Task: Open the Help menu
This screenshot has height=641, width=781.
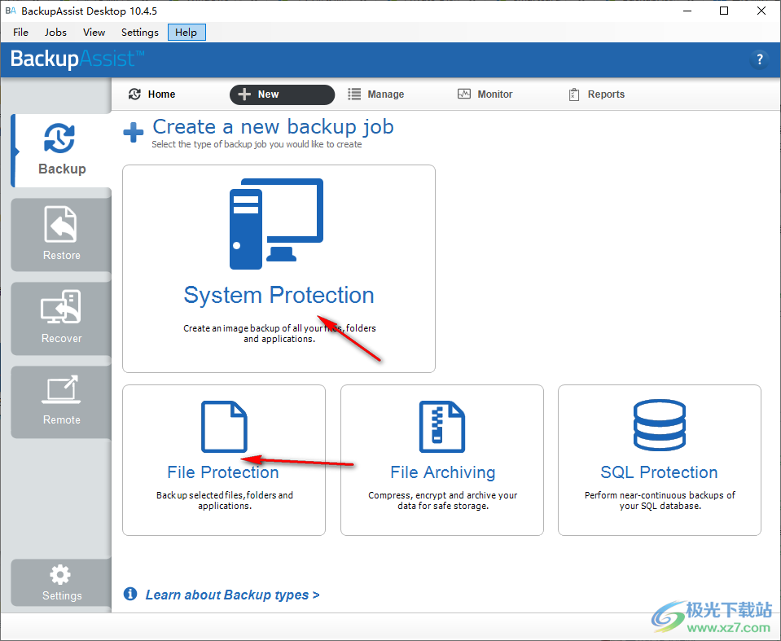Action: click(x=186, y=33)
